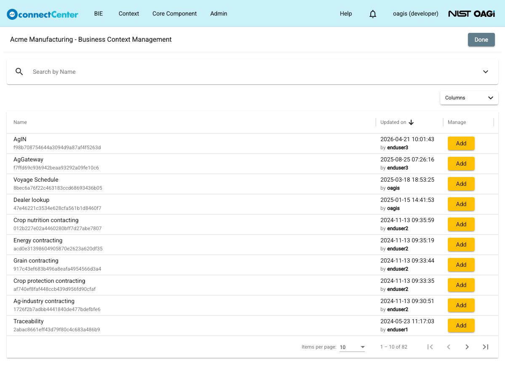Select the Crop protection contracting name
The image size is (505, 365).
coord(49,281)
